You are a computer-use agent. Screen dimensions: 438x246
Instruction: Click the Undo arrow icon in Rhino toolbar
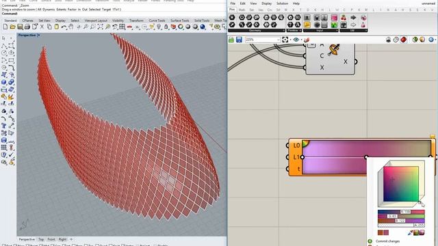[x=64, y=27]
